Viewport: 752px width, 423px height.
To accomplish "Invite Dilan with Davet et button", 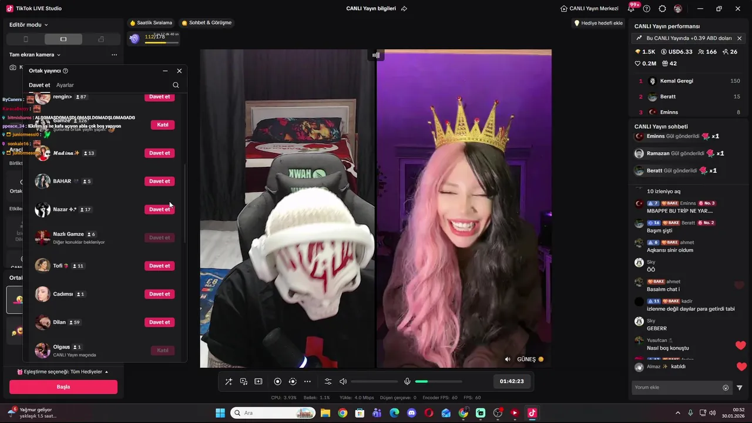I will coord(159,322).
